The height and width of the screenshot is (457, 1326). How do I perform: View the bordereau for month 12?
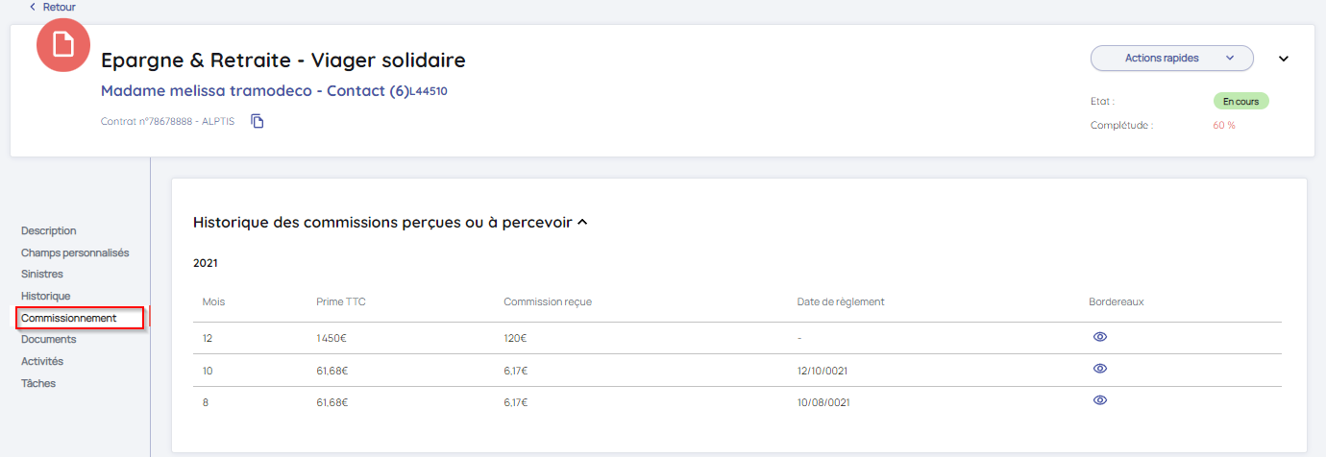click(1100, 337)
